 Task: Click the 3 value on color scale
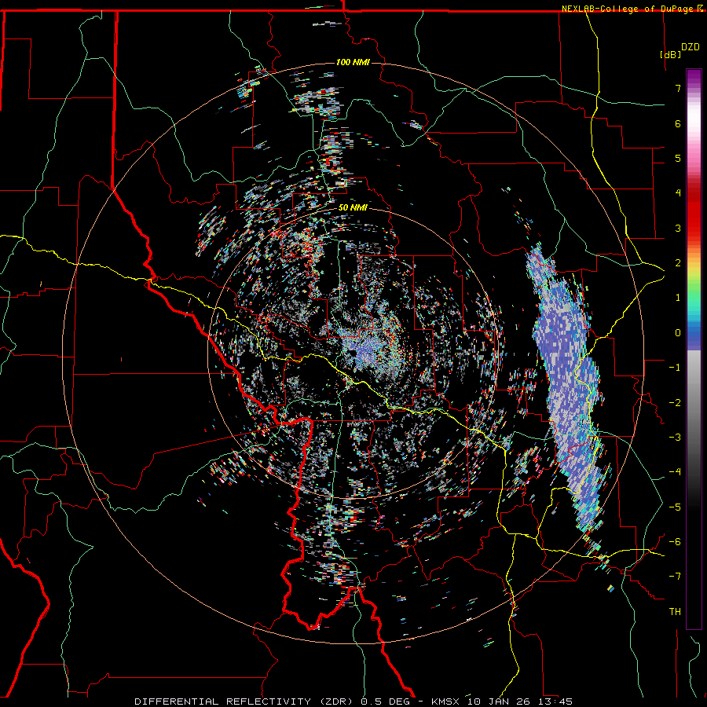[x=678, y=228]
